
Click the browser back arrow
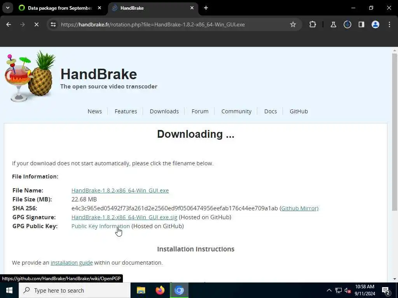pos(9,24)
